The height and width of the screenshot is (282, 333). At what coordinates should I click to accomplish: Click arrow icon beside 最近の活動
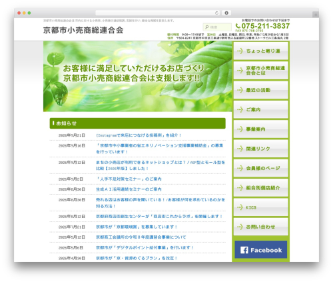pos(240,90)
